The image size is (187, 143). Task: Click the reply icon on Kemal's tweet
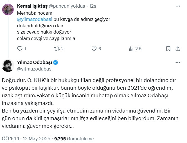click(20, 49)
